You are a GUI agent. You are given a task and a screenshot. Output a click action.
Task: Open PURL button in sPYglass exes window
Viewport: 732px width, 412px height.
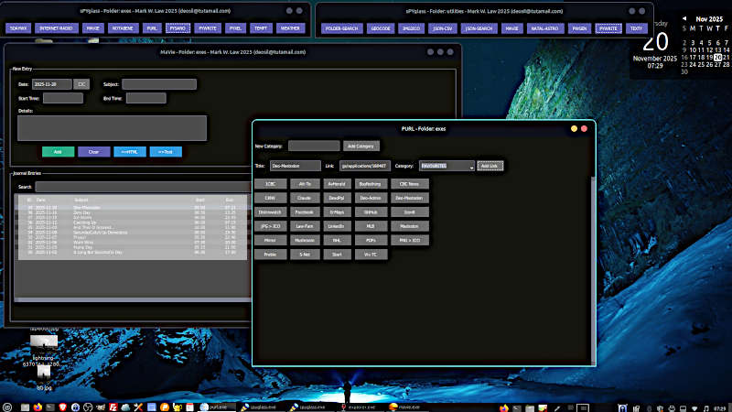pos(152,28)
